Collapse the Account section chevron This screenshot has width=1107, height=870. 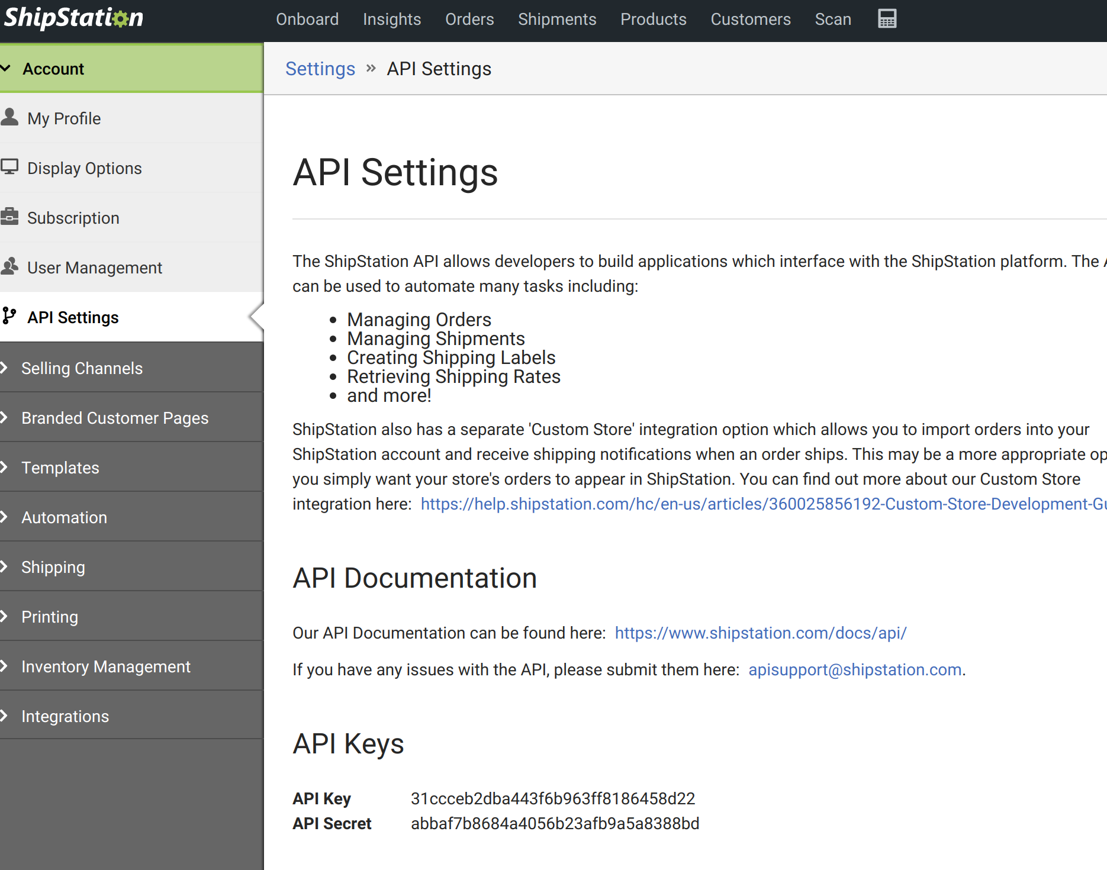pyautogui.click(x=6, y=69)
